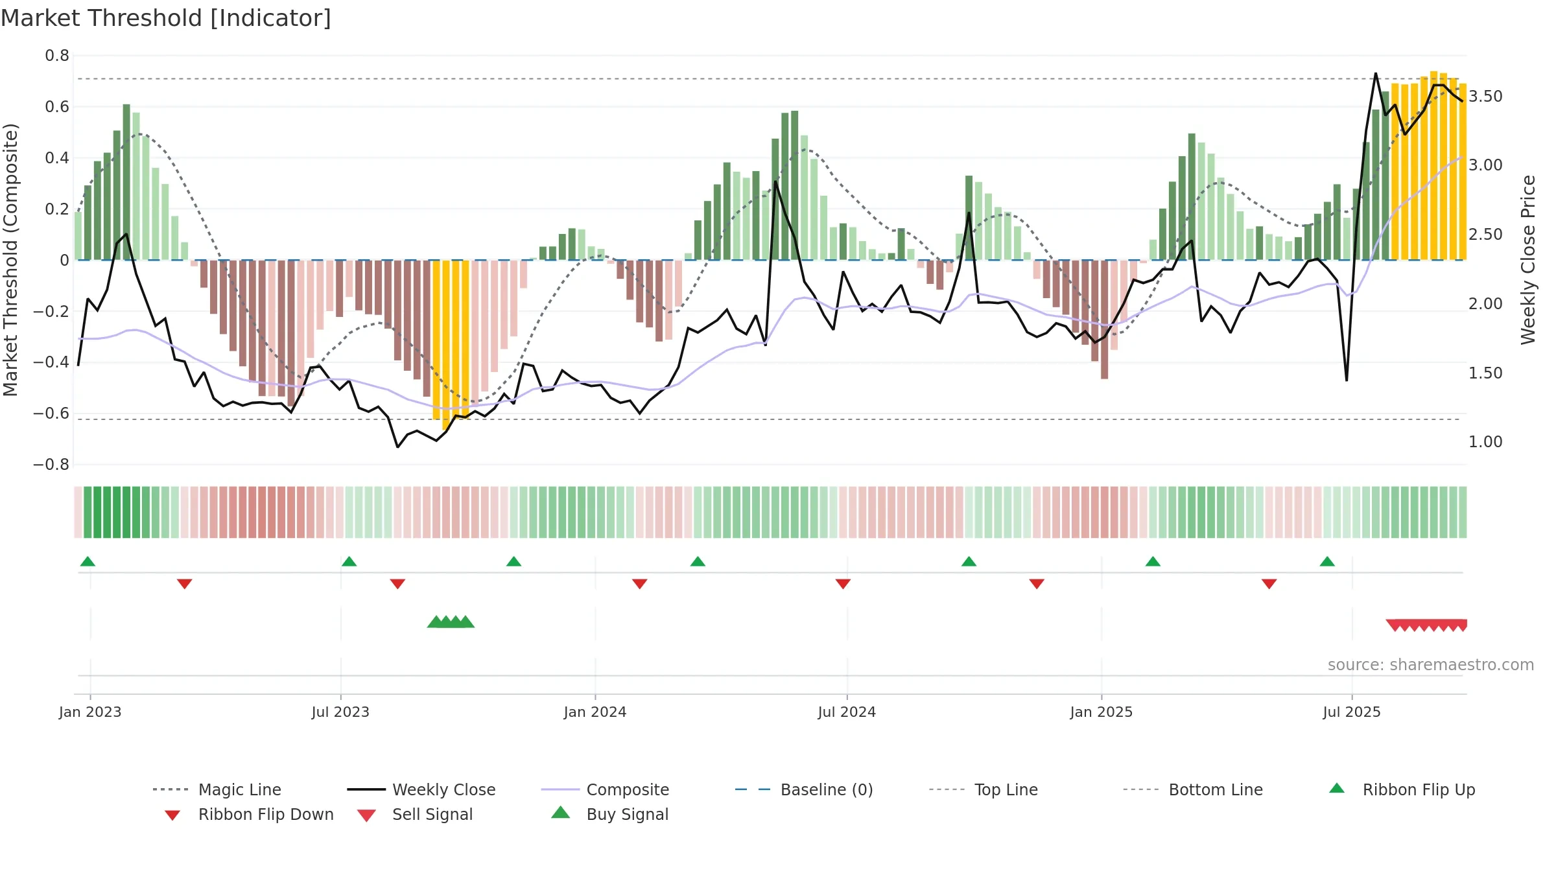1556x875 pixels.
Task: Click the 0.8 tick on the left axis
Action: click(57, 56)
